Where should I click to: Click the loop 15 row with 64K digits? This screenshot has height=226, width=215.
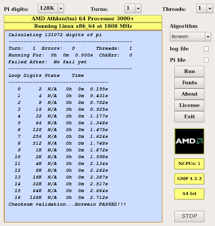(x=61, y=191)
